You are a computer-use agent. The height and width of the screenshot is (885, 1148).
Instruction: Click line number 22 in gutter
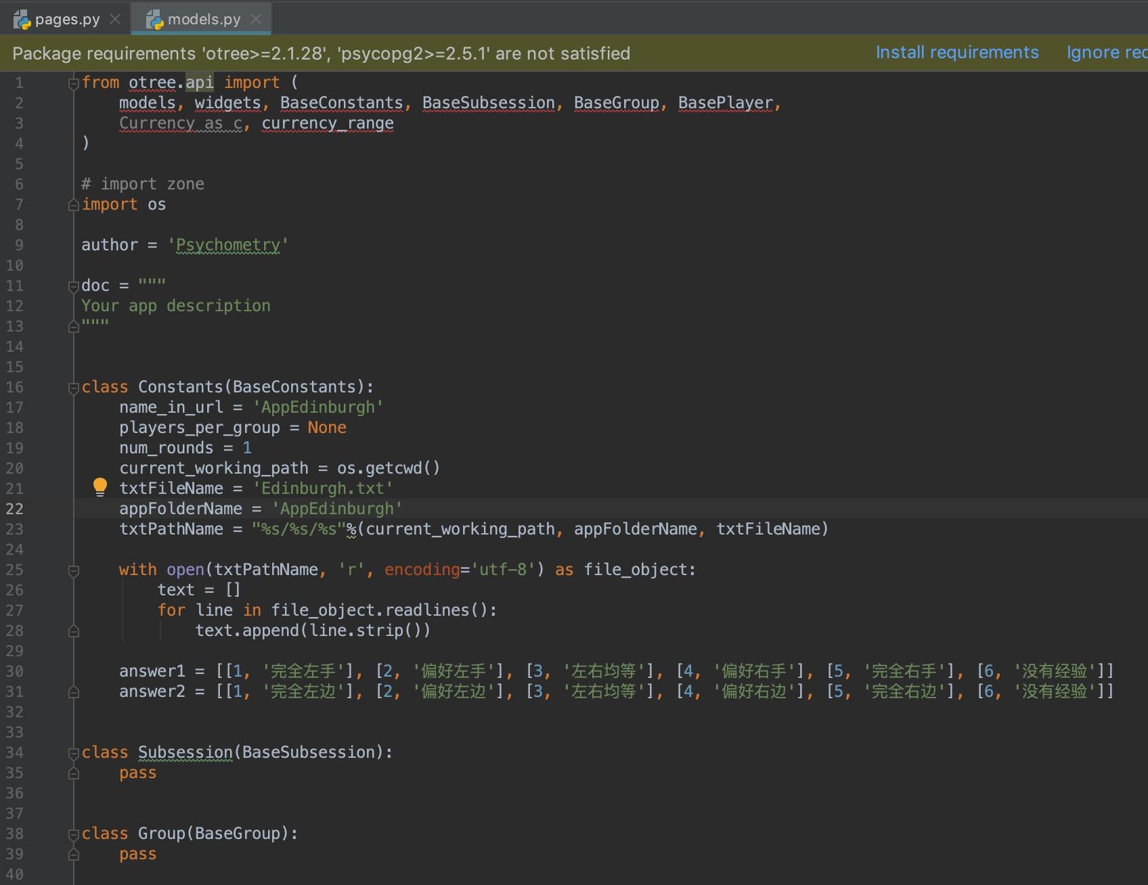click(x=15, y=509)
